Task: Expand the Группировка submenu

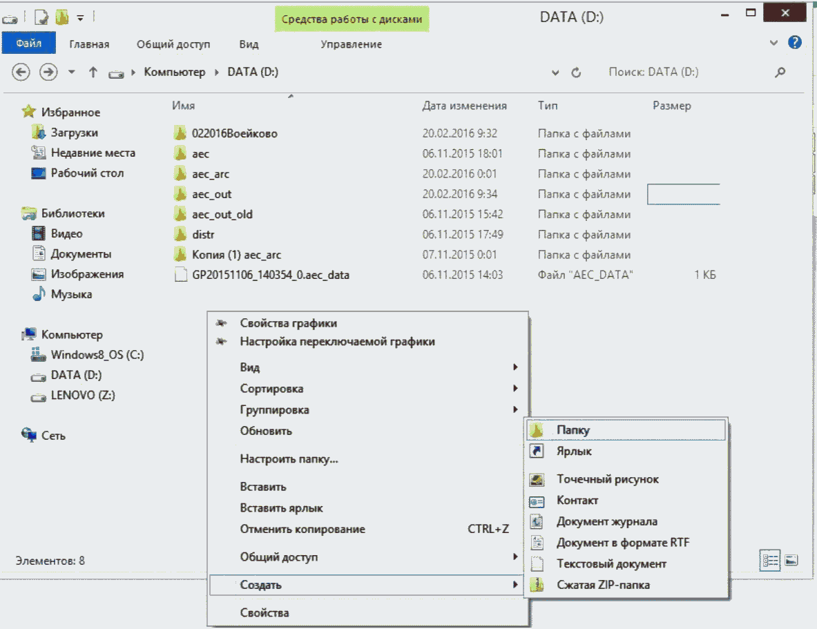Action: click(368, 409)
